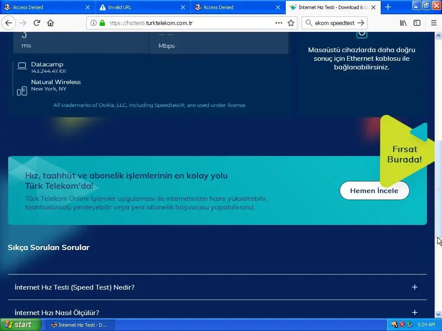Click the search box with speedtest text

coord(335,23)
